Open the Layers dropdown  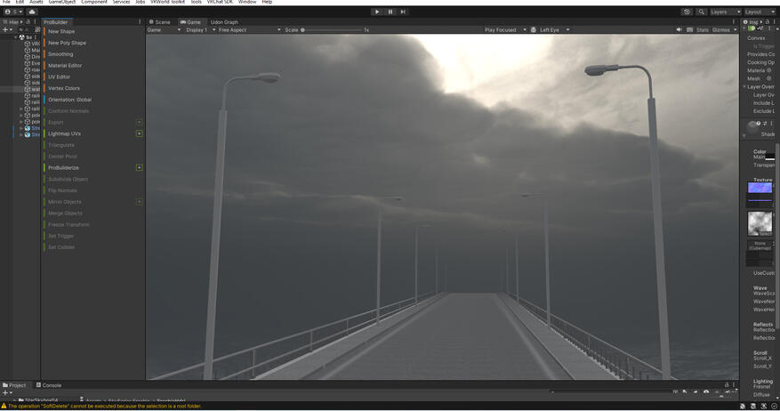[x=725, y=12]
